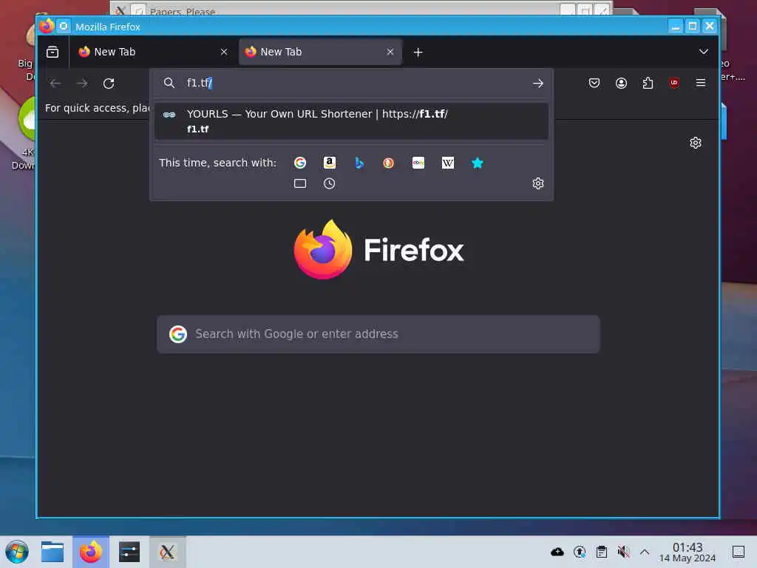The image size is (757, 568).
Task: Go back one page
Action: pos(55,83)
